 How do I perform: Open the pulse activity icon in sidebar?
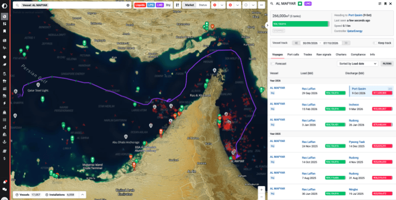(4, 48)
